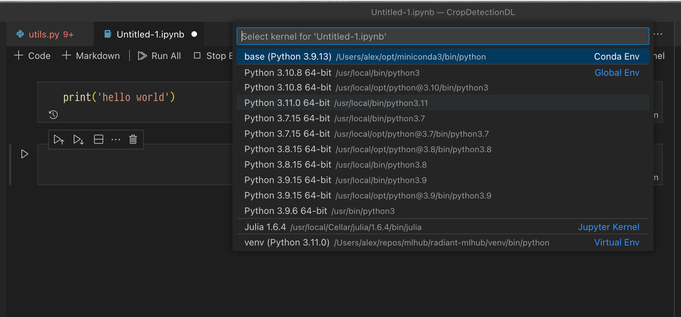The width and height of the screenshot is (681, 317).
Task: Click the execution history icon under first cell
Action: (x=53, y=115)
